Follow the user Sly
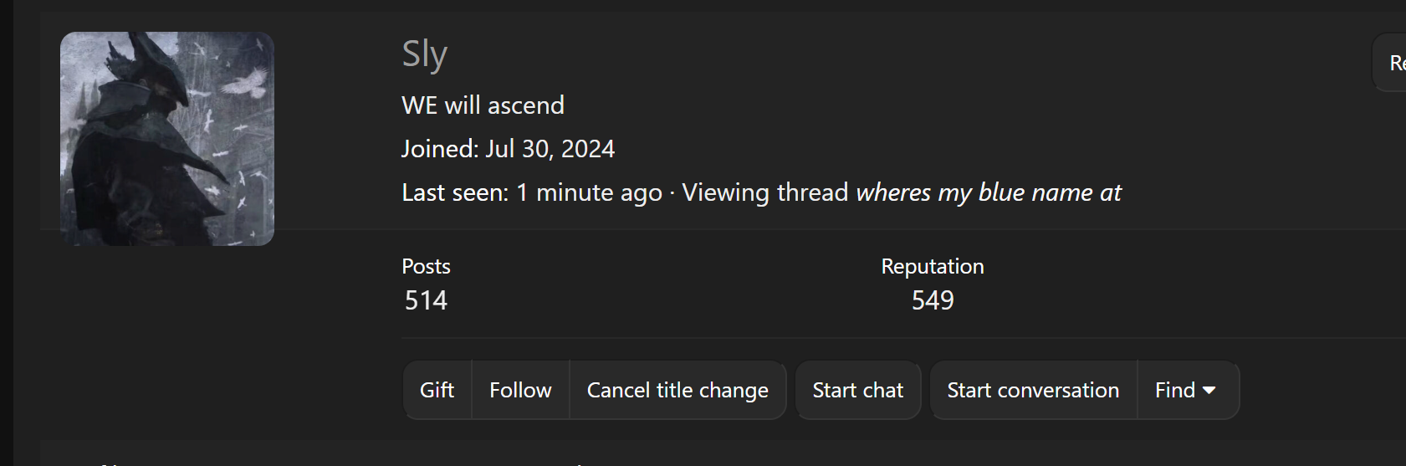This screenshot has width=1406, height=466. click(520, 391)
